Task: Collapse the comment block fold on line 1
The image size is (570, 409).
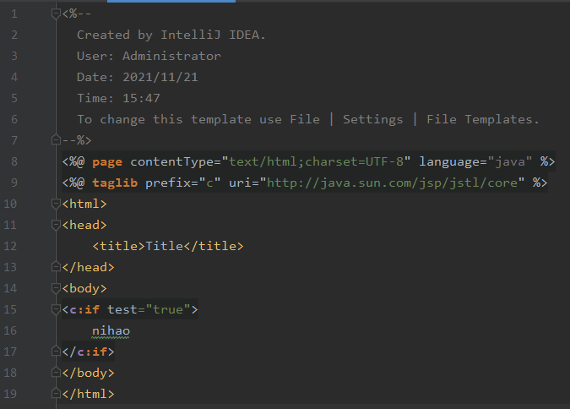Action: point(56,14)
